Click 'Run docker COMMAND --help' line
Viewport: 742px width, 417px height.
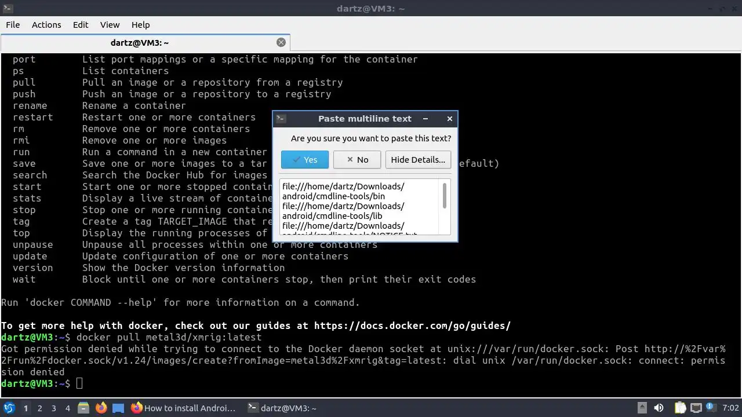click(x=180, y=302)
